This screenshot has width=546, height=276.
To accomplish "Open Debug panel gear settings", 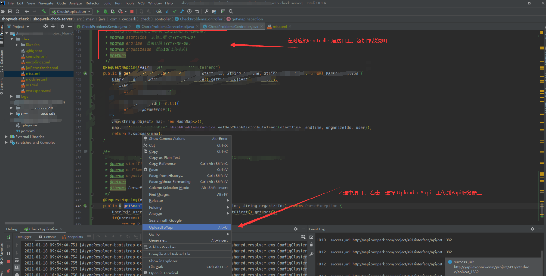I will tap(295, 229).
